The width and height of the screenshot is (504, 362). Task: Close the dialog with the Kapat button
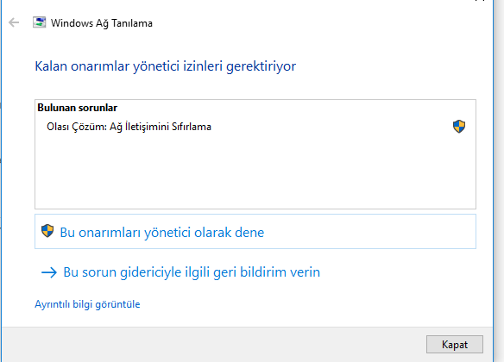pyautogui.click(x=455, y=345)
